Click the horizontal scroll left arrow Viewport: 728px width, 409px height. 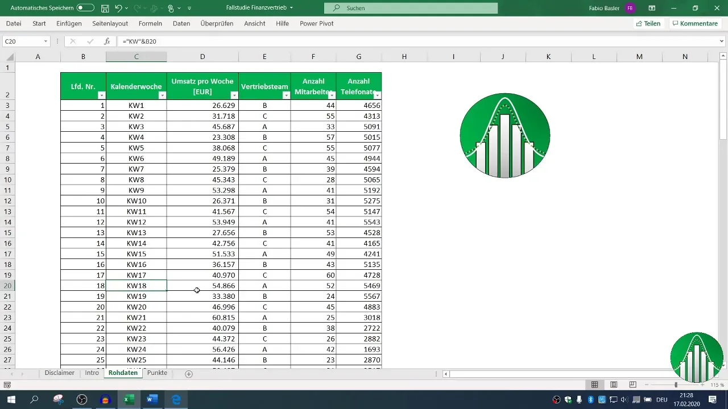pyautogui.click(x=446, y=374)
